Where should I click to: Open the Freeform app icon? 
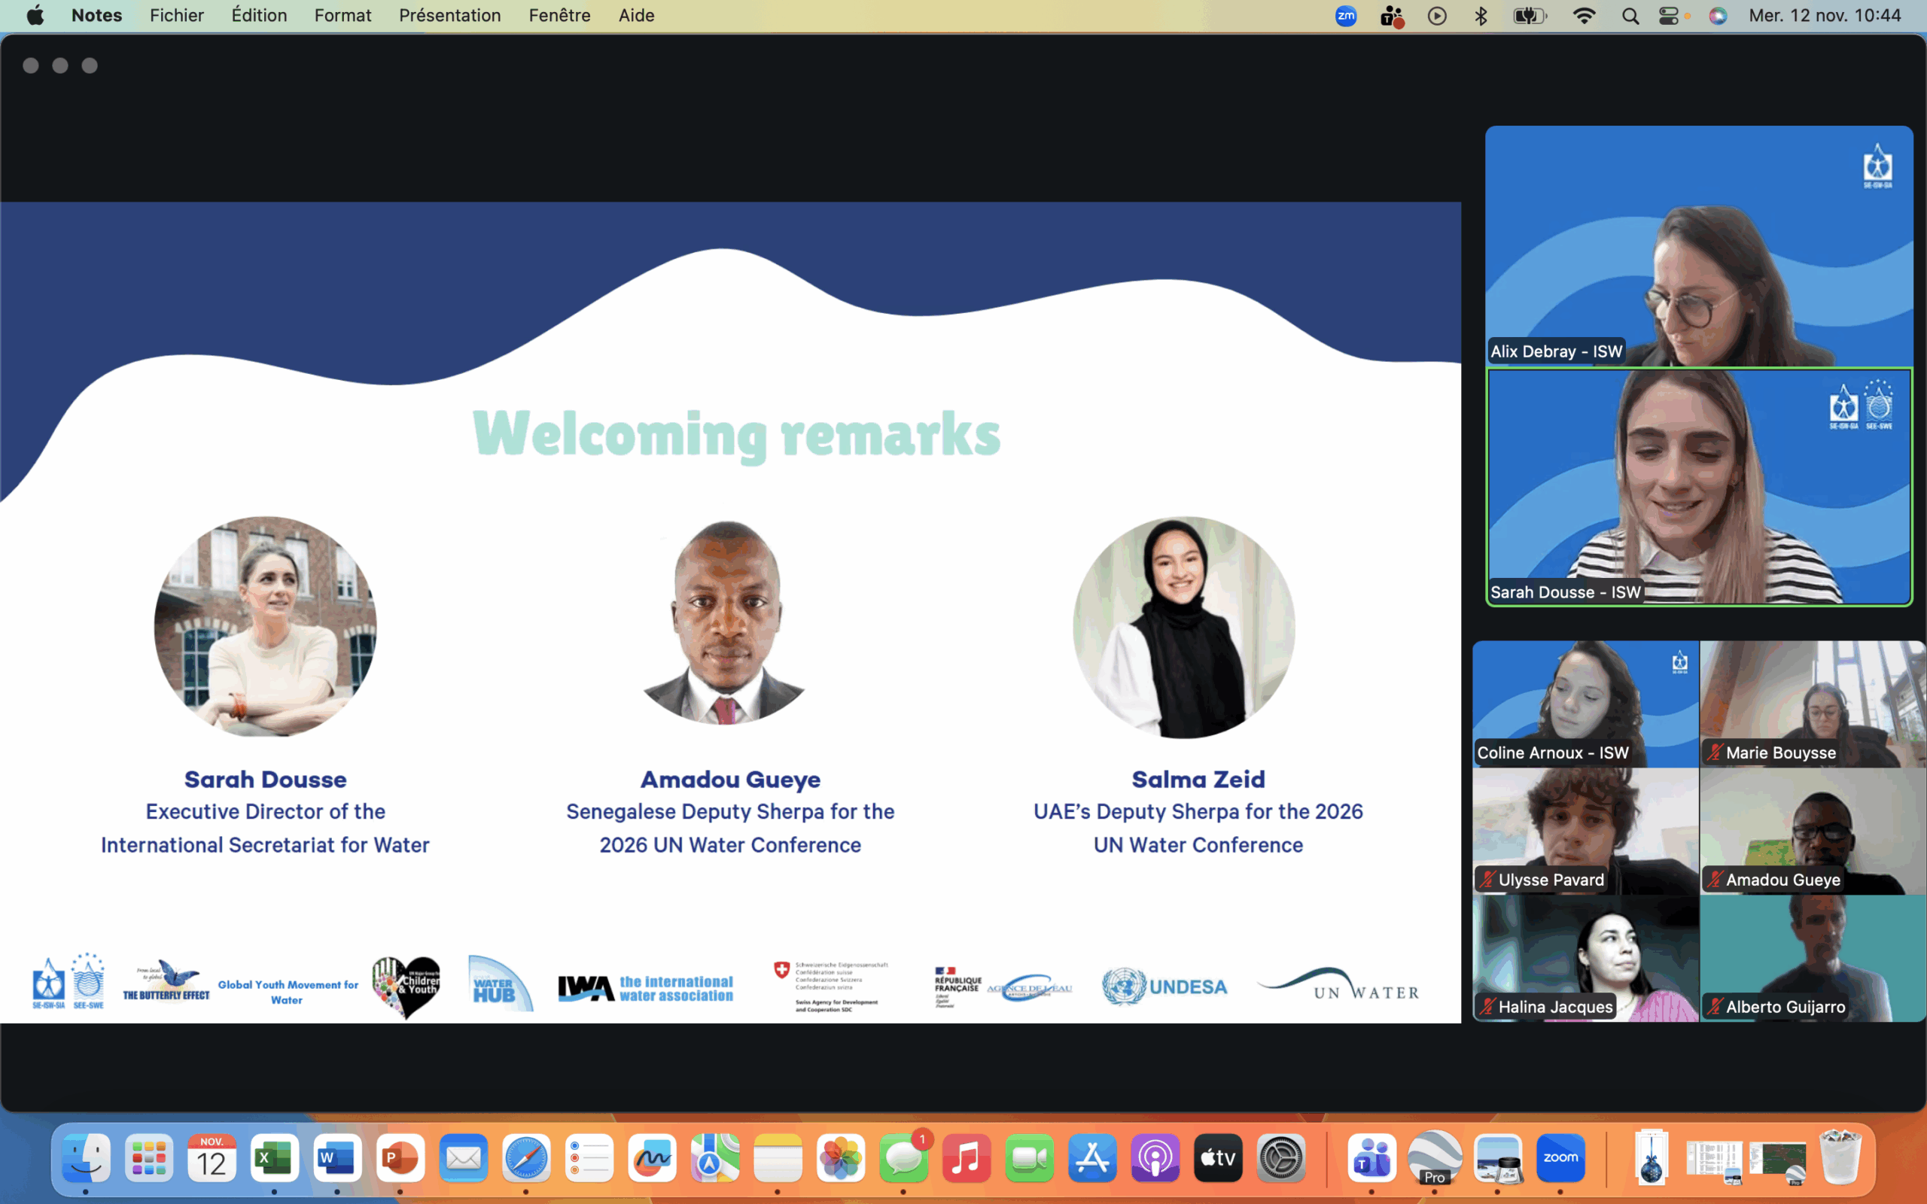[x=651, y=1158]
